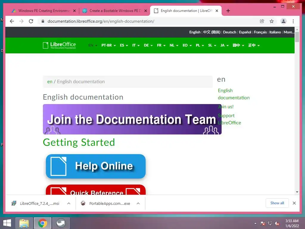Open File Explorer from the taskbar
Image resolution: width=305 pixels, height=229 pixels.
click(x=24, y=223)
